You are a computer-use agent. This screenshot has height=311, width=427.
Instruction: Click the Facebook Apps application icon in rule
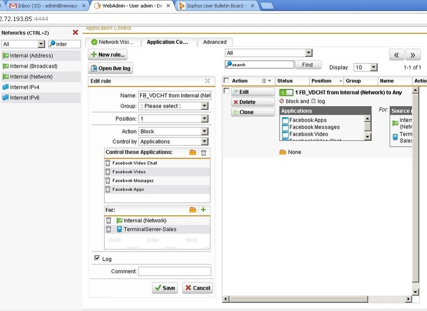[x=285, y=120]
